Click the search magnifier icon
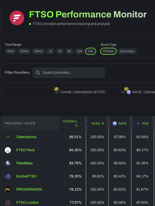This screenshot has height=206, width=155. (38, 73)
